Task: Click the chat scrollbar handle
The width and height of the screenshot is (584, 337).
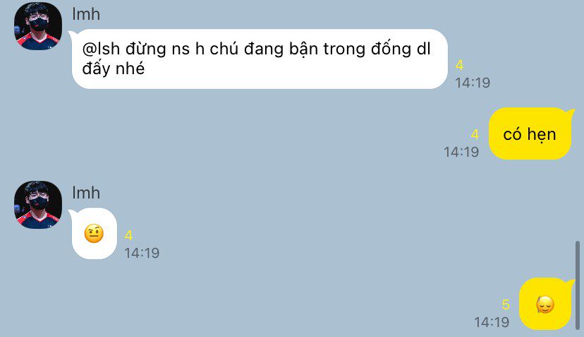Action: click(x=578, y=285)
